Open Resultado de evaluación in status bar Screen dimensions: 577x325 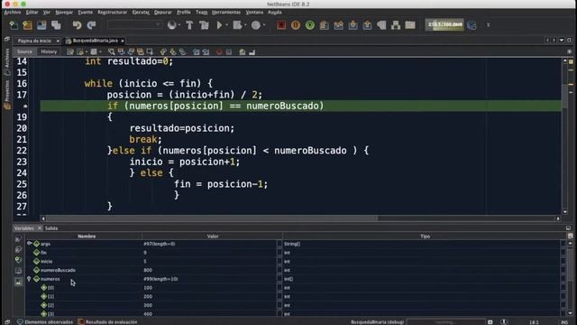[x=107, y=322]
